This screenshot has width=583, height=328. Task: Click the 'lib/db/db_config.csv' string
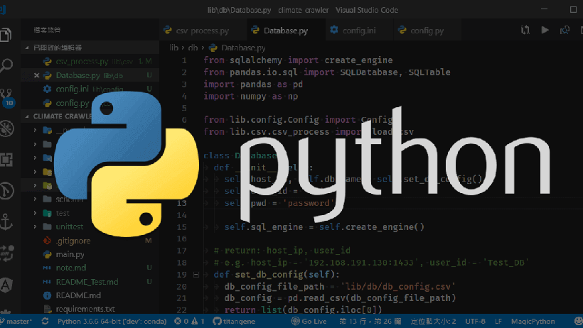tap(398, 287)
